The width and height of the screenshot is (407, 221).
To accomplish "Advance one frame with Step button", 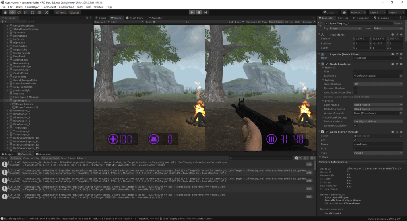I will click(x=205, y=12).
